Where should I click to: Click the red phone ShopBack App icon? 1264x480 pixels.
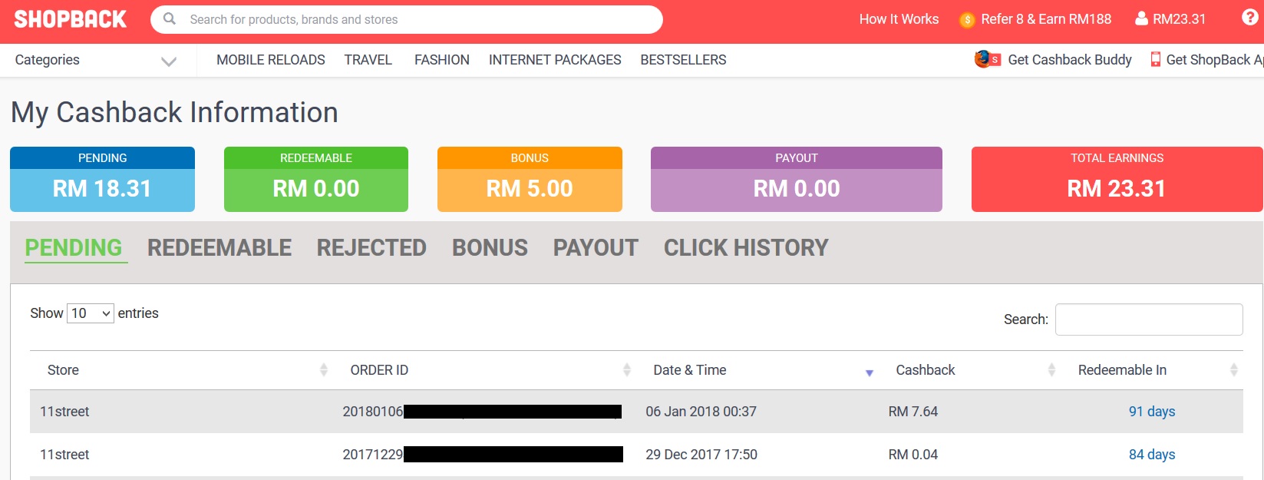[x=1155, y=59]
